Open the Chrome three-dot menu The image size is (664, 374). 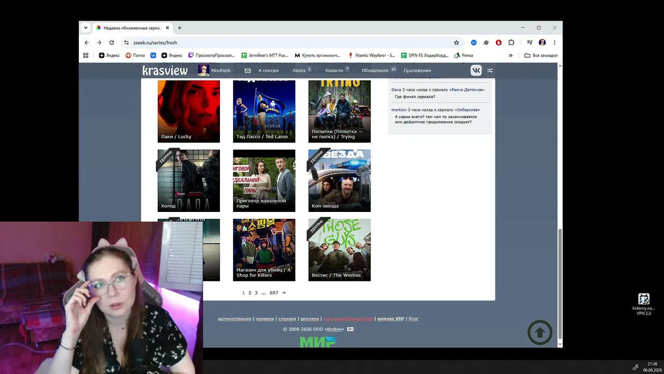(555, 43)
